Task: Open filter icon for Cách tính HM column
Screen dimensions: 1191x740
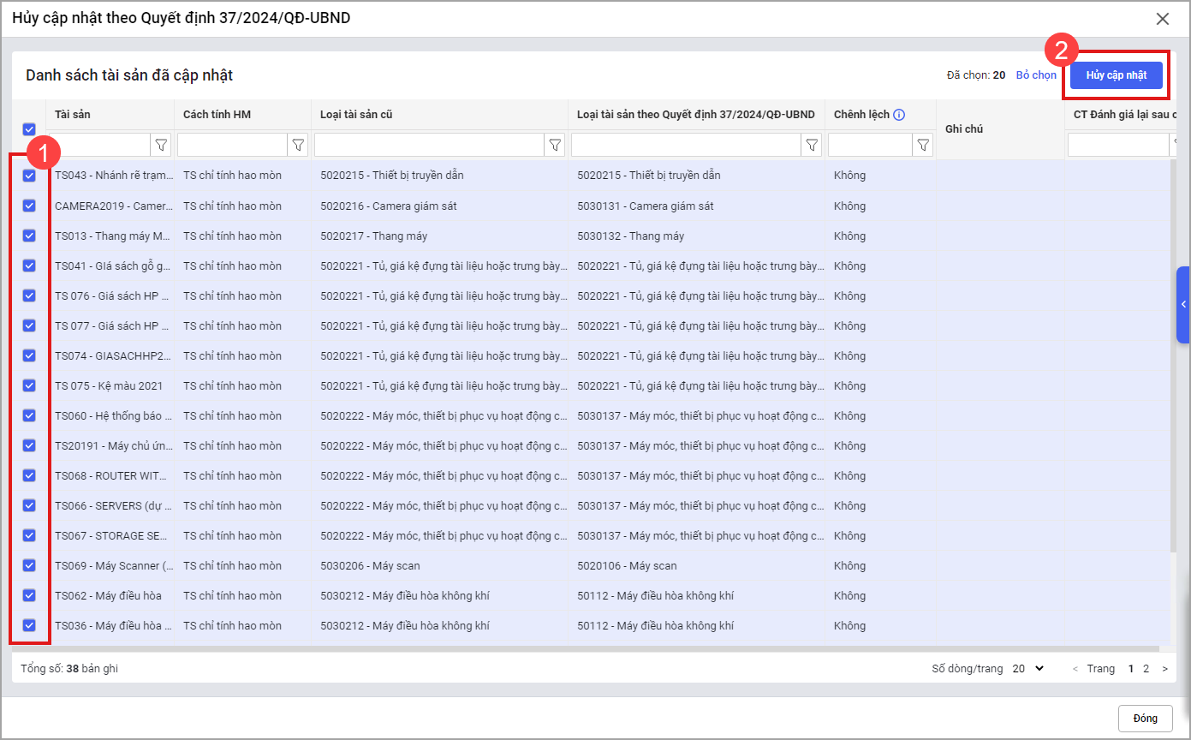Action: click(x=298, y=145)
